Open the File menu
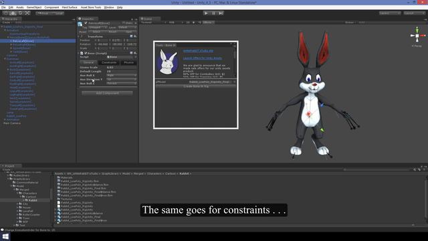The image size is (428, 241). click(x=3, y=7)
